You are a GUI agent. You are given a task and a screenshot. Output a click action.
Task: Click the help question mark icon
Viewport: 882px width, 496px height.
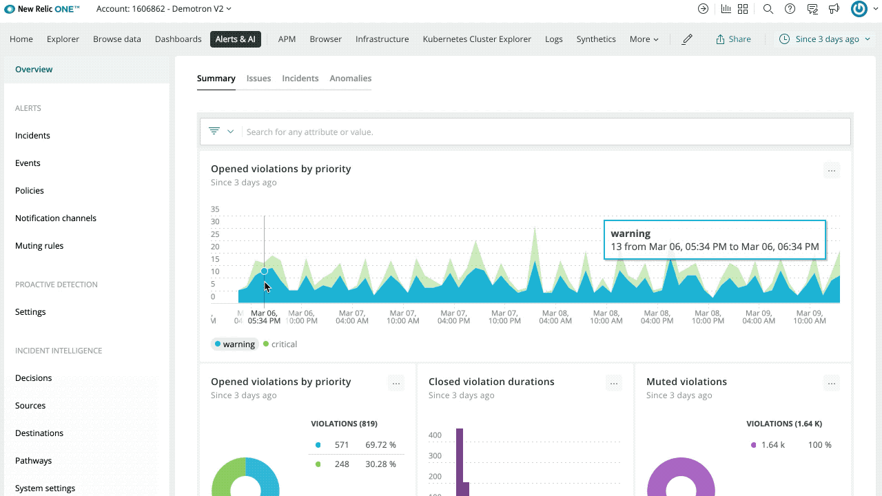[x=790, y=9]
